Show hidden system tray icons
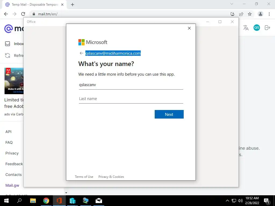Screen dimensions: 275x206 (227, 201)
